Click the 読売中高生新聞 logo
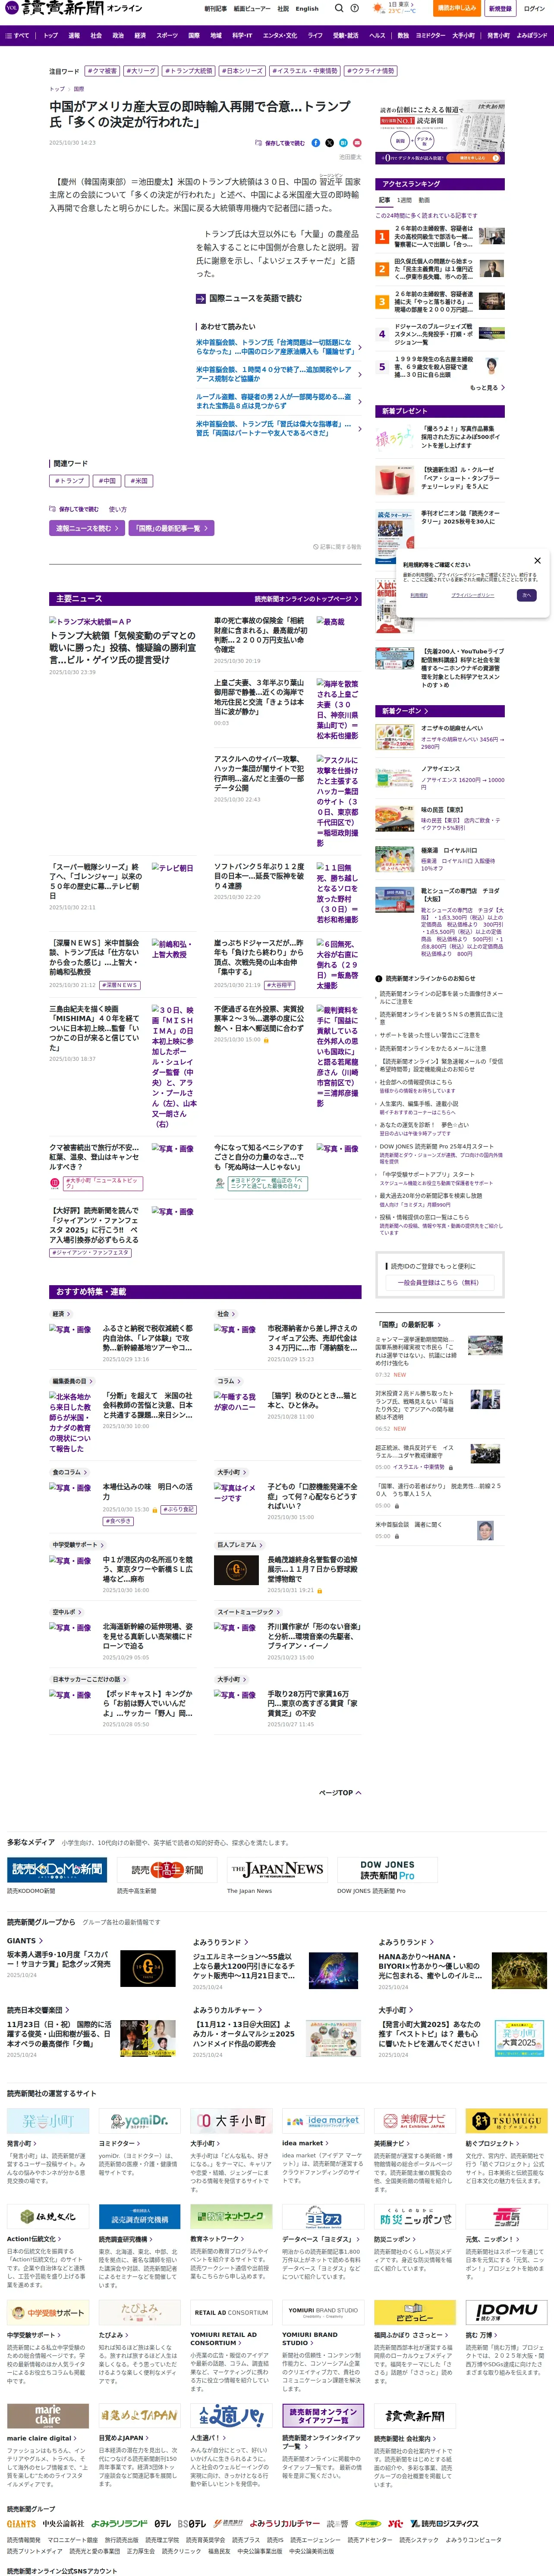 (x=167, y=1869)
